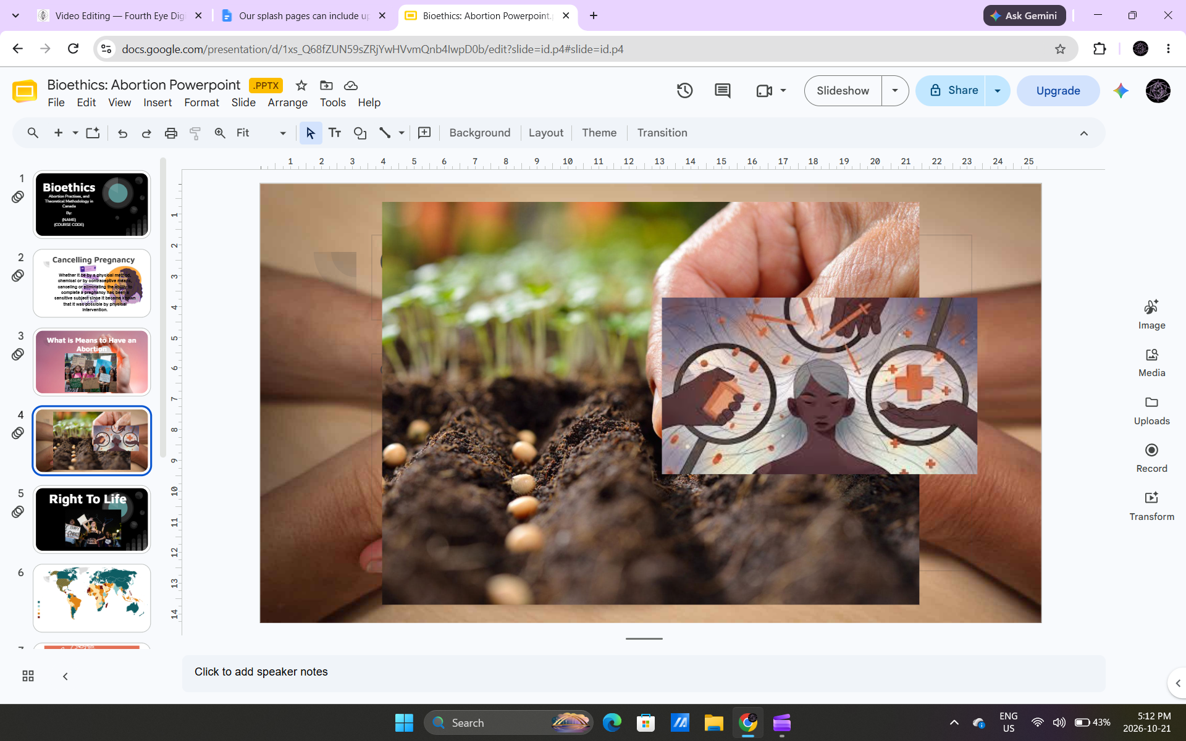Open Windows Start menu
This screenshot has width=1186, height=741.
point(404,722)
